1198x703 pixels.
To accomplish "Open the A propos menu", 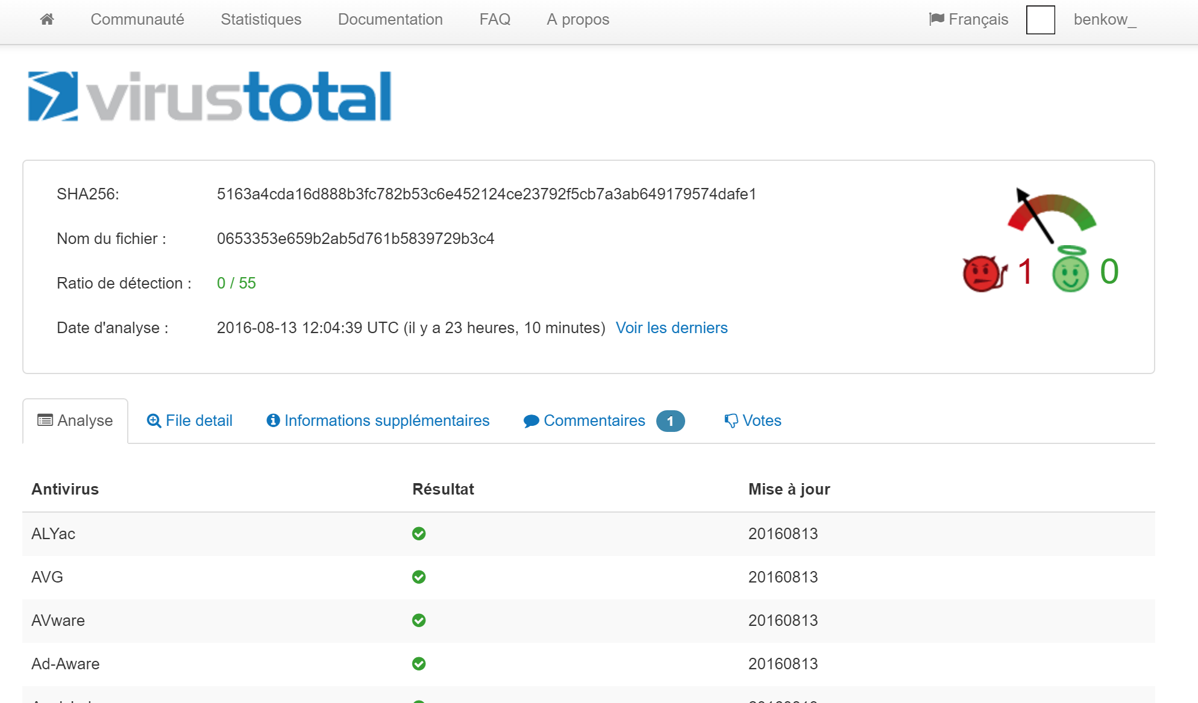I will coord(578,19).
